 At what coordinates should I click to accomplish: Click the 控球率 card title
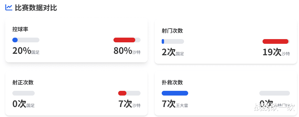20,29
